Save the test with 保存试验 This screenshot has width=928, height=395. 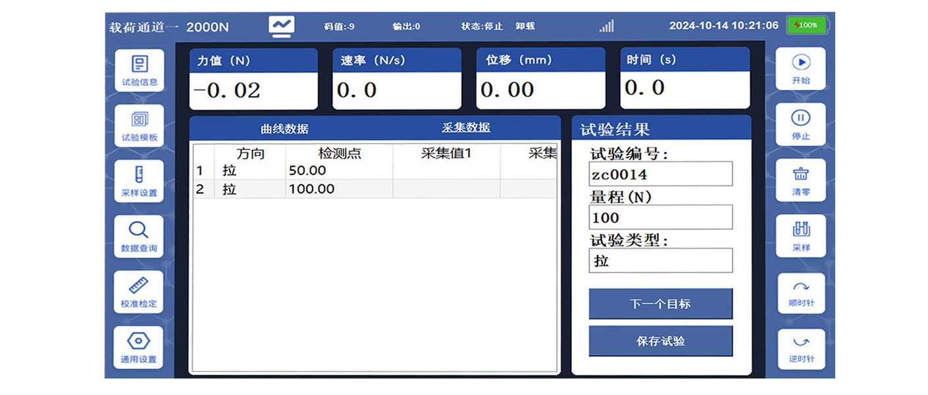(x=661, y=341)
